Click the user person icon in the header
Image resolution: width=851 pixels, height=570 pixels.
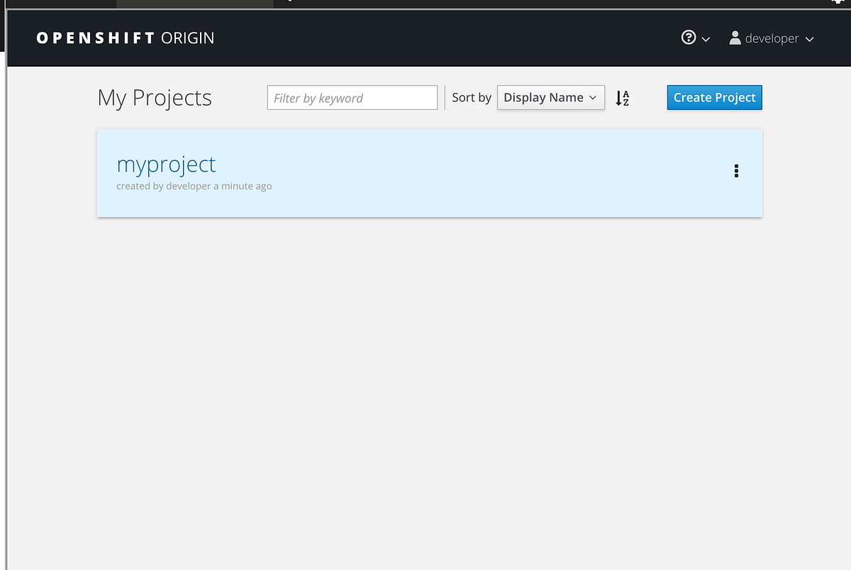735,38
